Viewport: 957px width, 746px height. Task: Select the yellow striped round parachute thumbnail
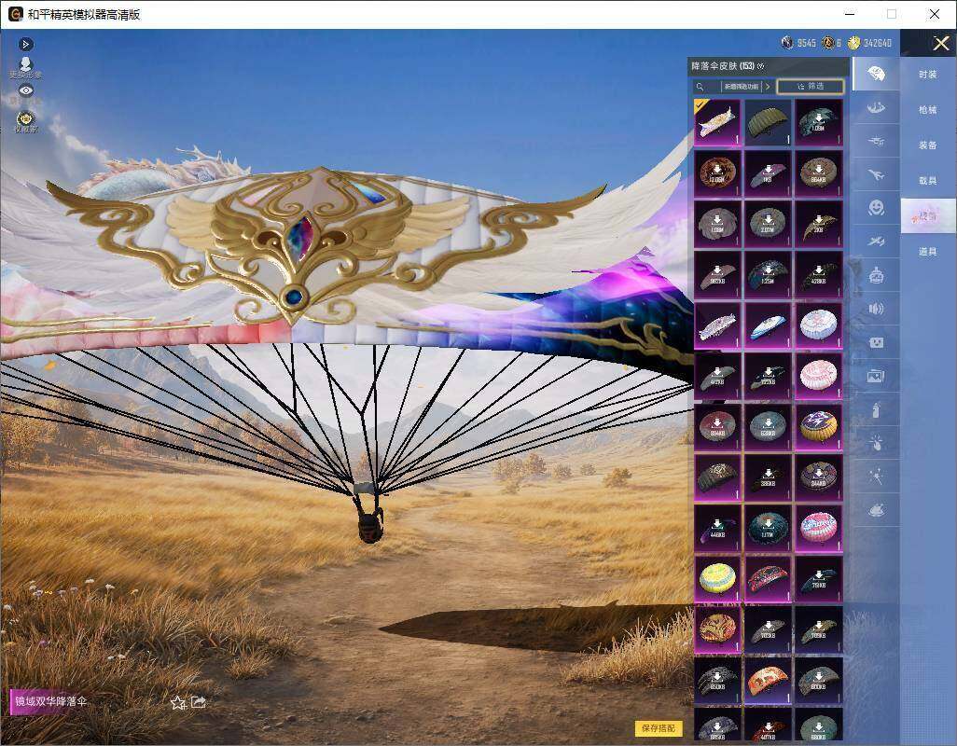pyautogui.click(x=717, y=579)
